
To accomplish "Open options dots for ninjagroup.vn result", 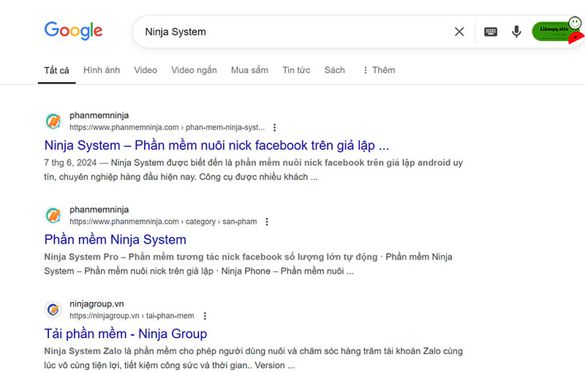I will 205,316.
